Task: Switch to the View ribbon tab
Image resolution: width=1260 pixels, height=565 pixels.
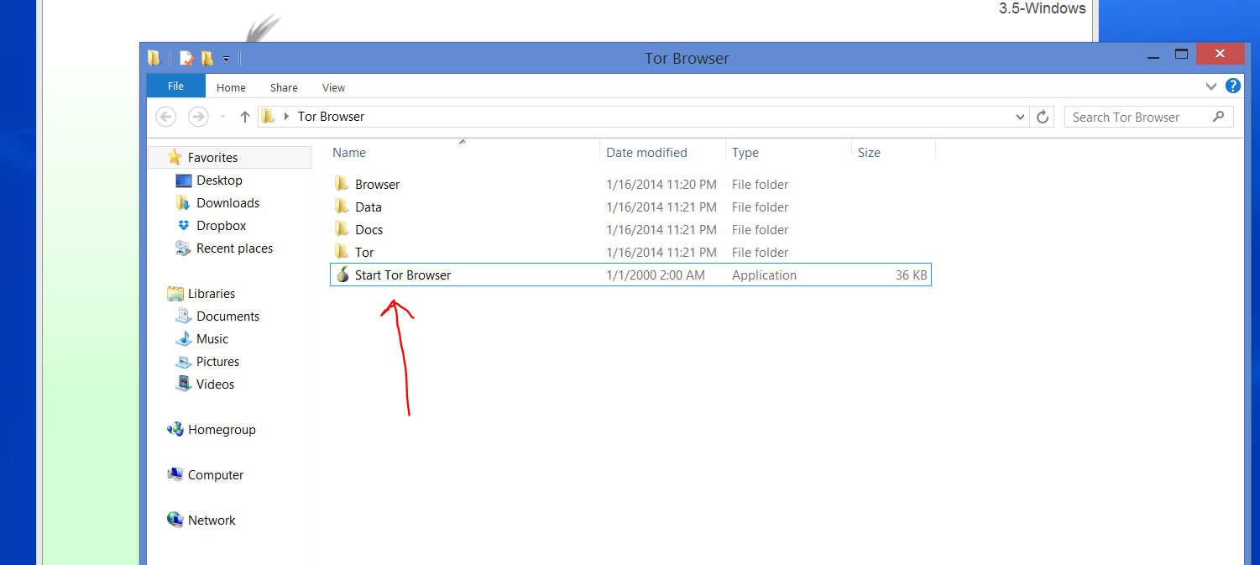Action: coord(333,87)
